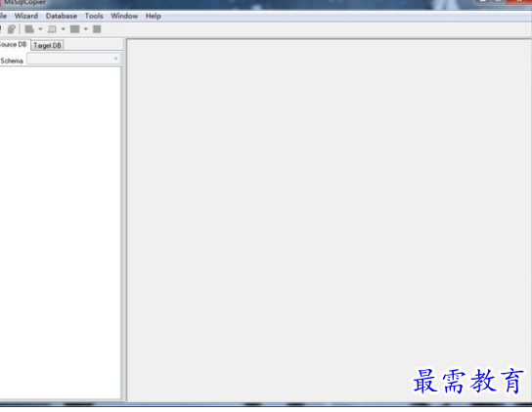Switch to the Source DB tab
This screenshot has width=532, height=412.
pos(14,44)
